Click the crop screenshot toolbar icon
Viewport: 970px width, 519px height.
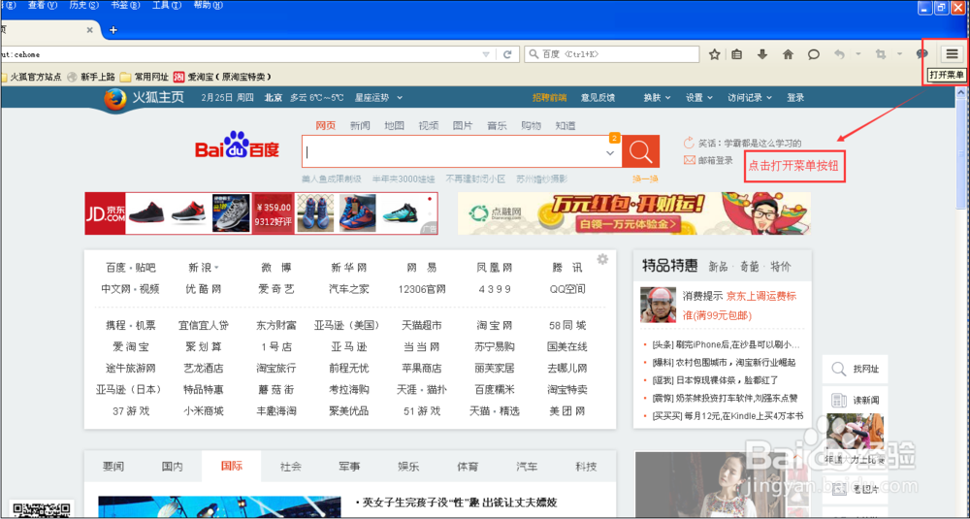881,54
